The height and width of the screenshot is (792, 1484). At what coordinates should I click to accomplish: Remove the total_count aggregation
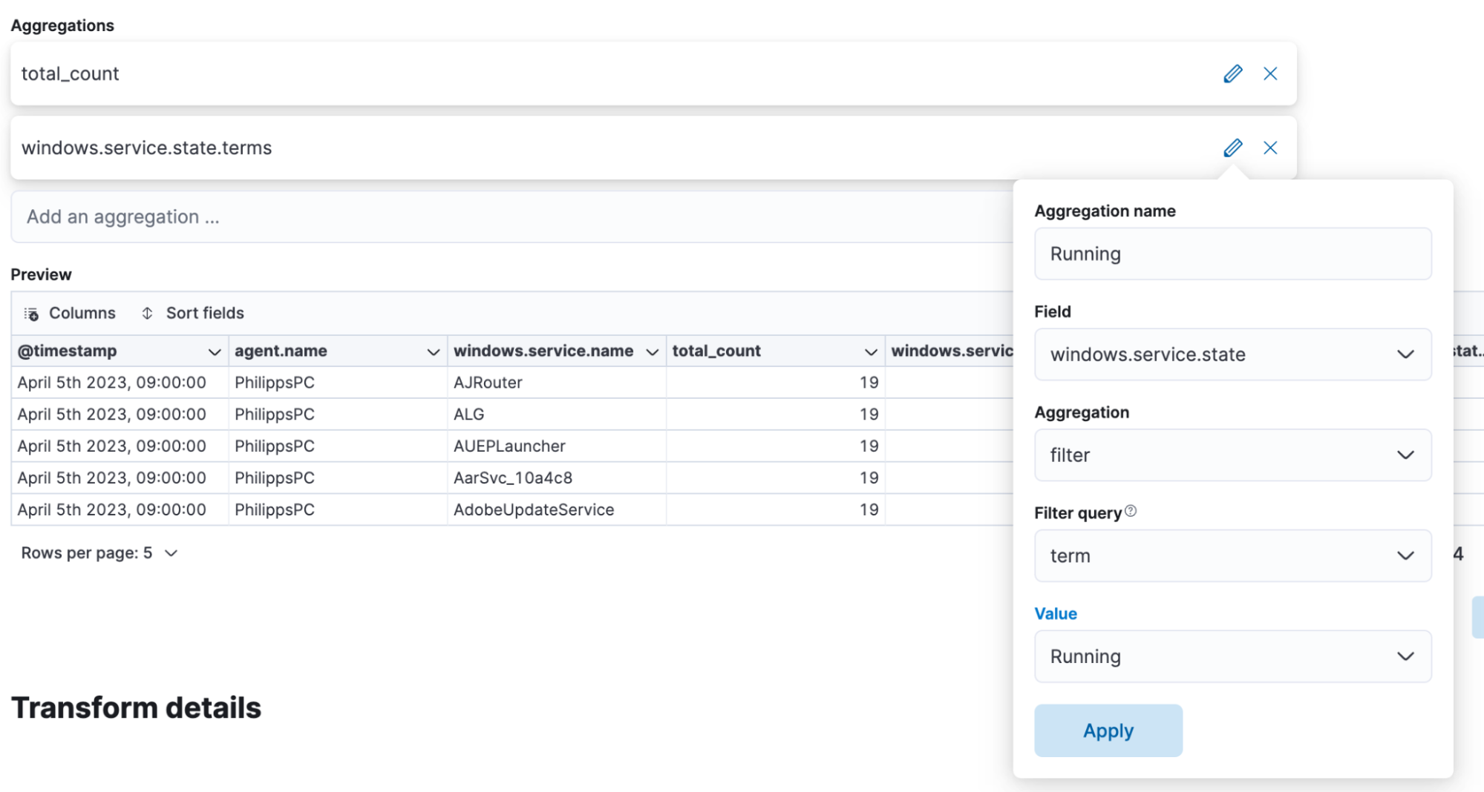[x=1270, y=74]
